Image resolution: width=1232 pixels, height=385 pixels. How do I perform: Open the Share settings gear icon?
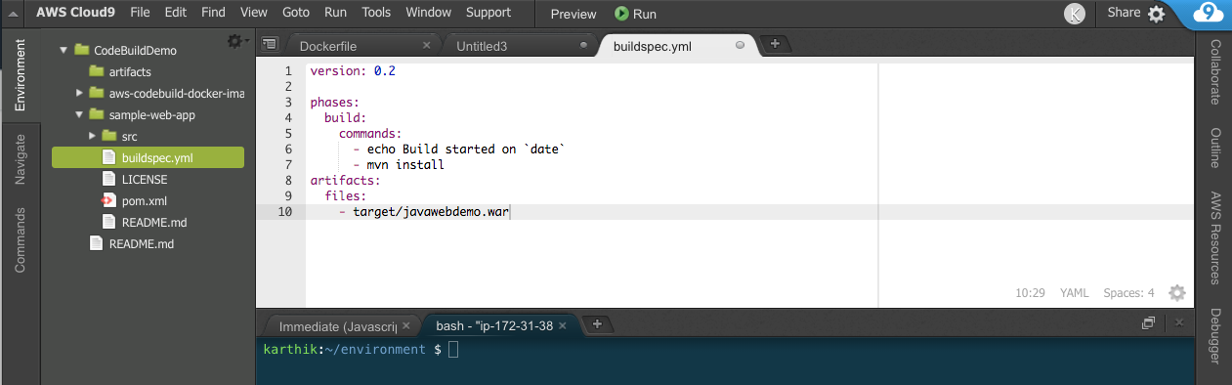pyautogui.click(x=1156, y=14)
